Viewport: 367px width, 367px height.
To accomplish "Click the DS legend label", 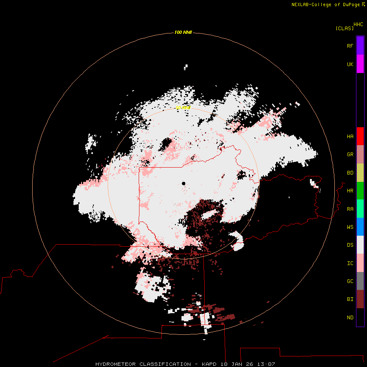I will coord(350,245).
